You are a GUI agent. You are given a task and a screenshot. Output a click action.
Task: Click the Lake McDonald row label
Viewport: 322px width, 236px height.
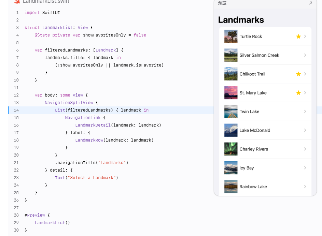pyautogui.click(x=255, y=130)
